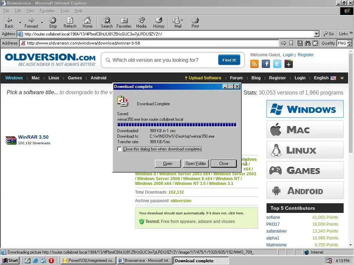Viewport: 354px width, 265px height.
Task: Go to the Home page icon
Action: 87,22
